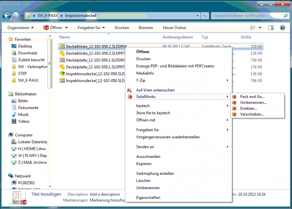Click the Videos film icon
The image size is (292, 209).
click(14, 121)
